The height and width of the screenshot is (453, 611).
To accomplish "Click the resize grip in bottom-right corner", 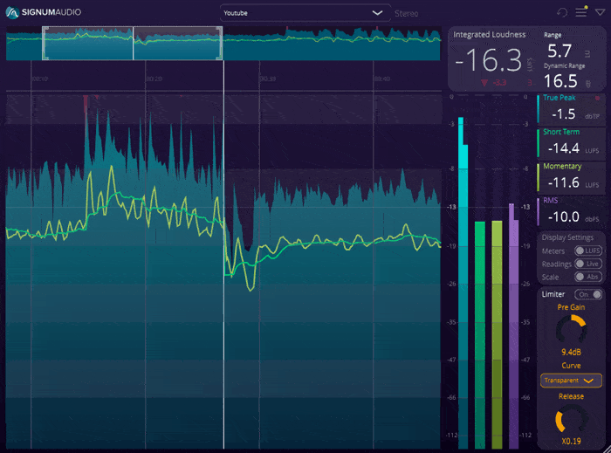I will point(605,447).
